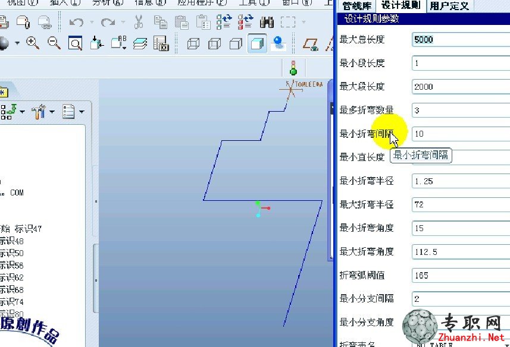The height and width of the screenshot is (347, 510).
Task: Open dropdown next to the sphere icon
Action: point(17,43)
